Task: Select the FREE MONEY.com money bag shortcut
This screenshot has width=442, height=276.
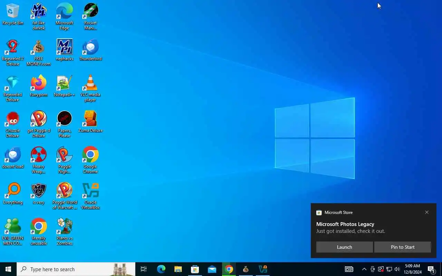Action: pyautogui.click(x=39, y=52)
